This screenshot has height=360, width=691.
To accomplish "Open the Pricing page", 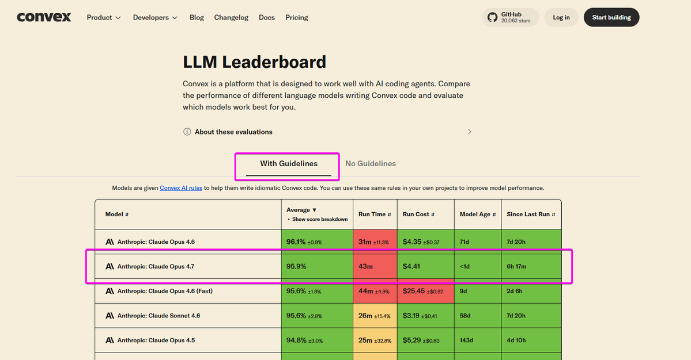I will tap(297, 18).
